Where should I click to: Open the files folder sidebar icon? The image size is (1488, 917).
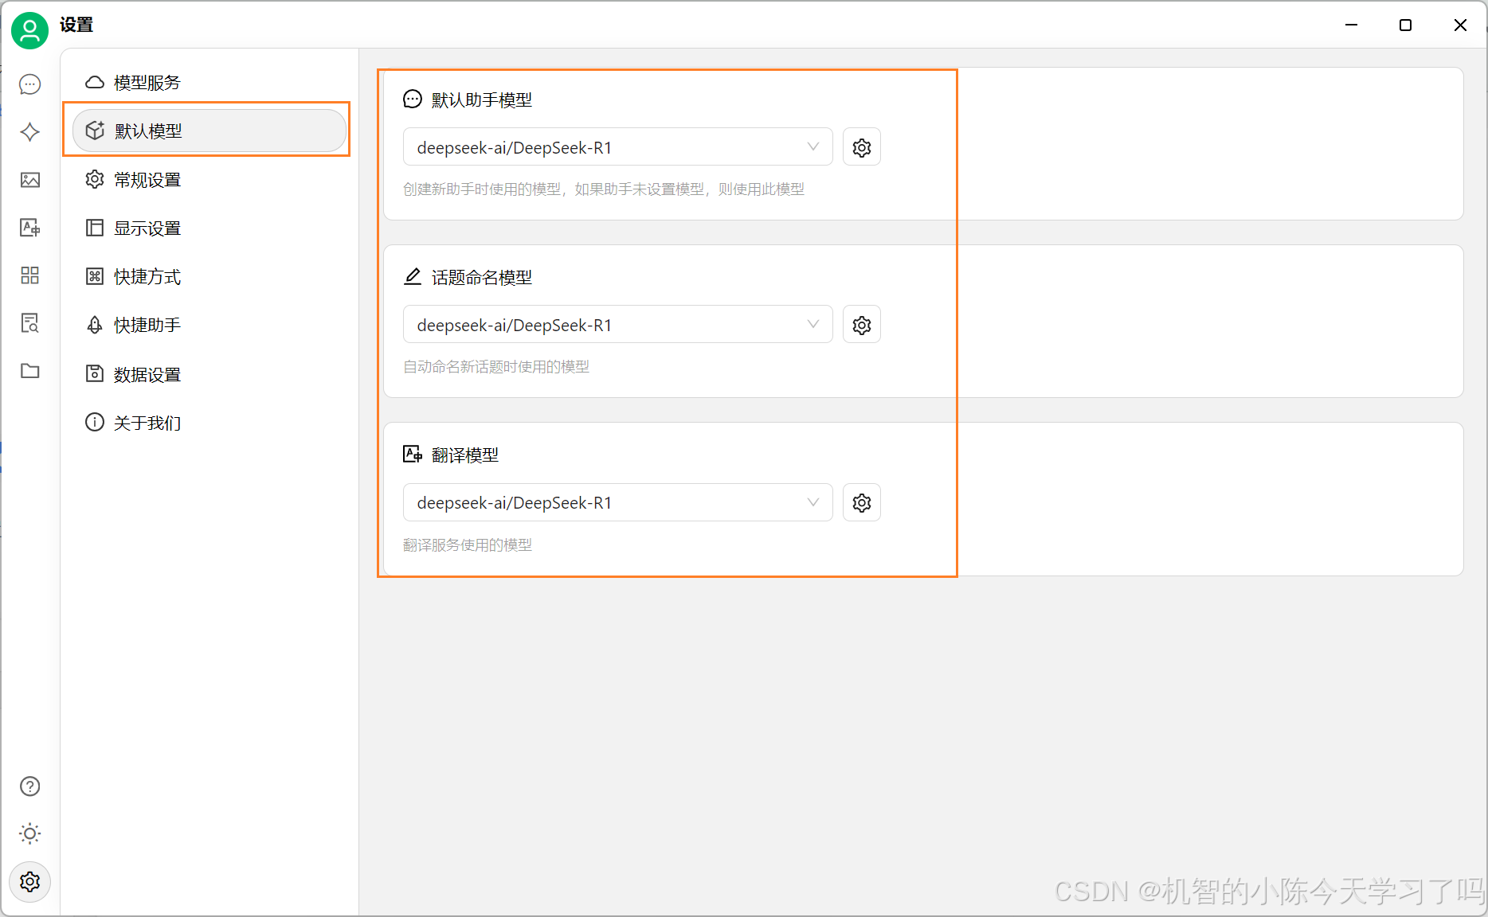click(x=29, y=371)
